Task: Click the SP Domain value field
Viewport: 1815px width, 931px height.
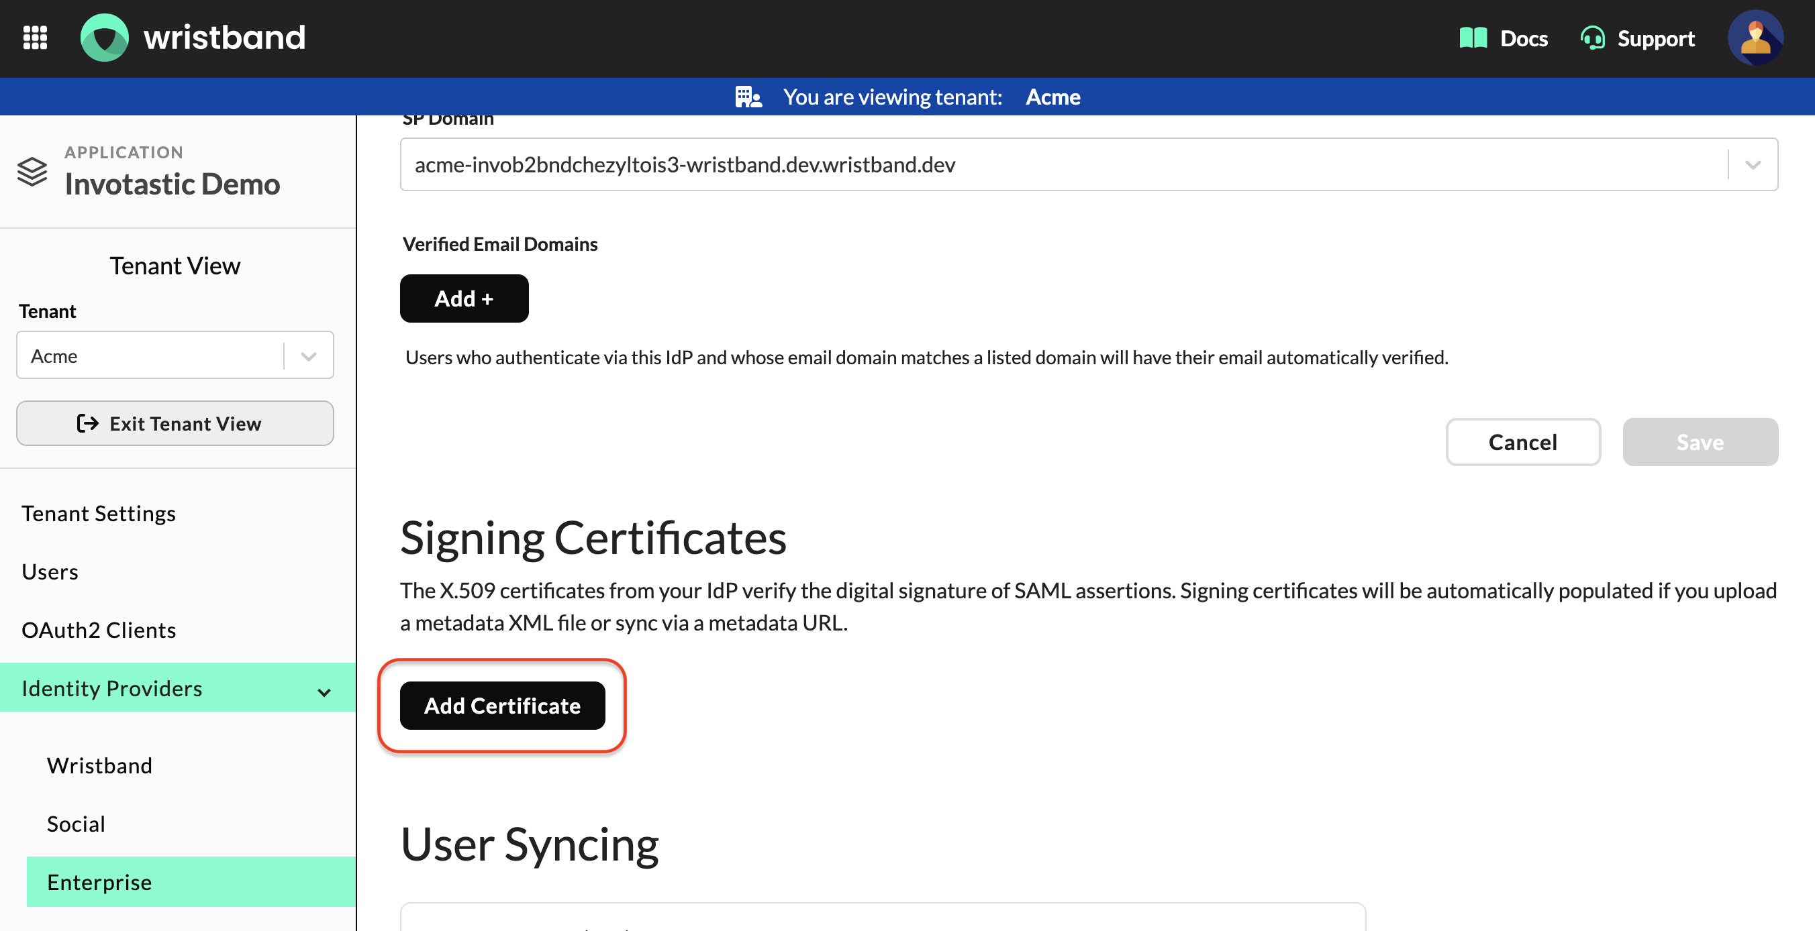Action: tap(1089, 165)
